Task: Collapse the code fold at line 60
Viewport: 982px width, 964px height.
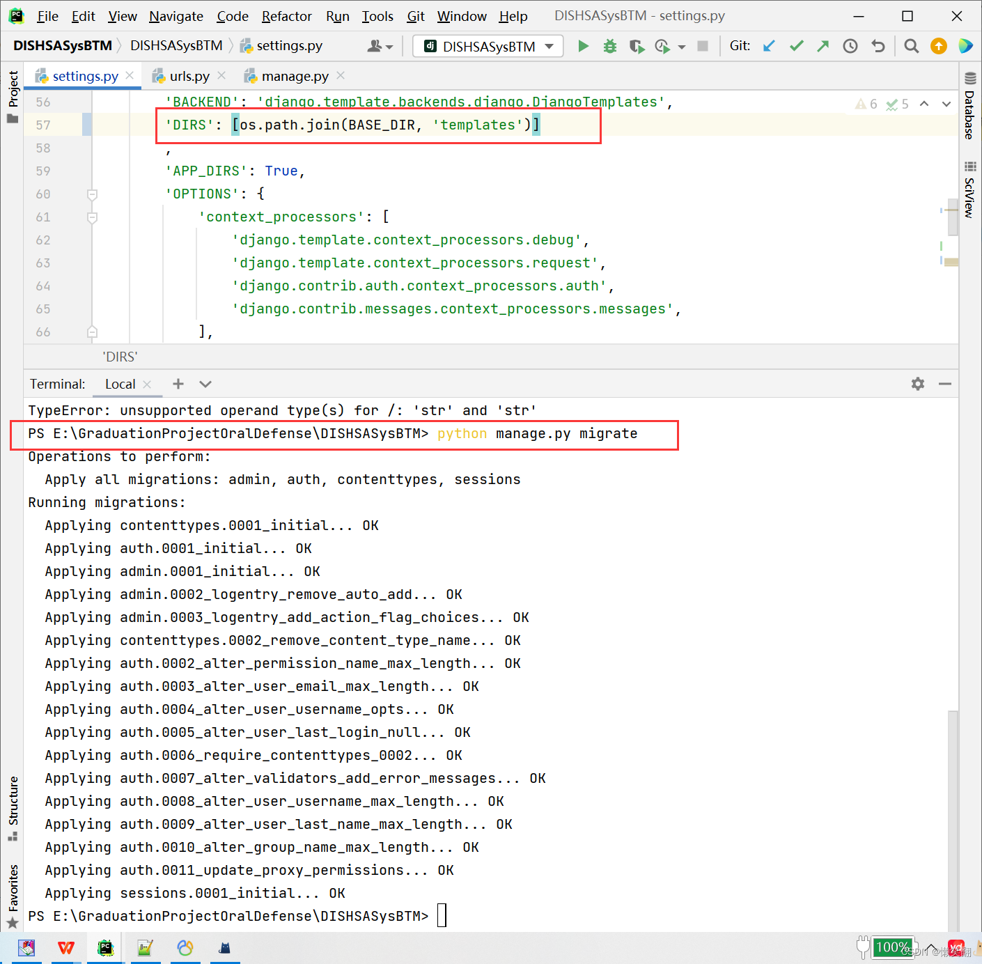Action: pyautogui.click(x=91, y=194)
